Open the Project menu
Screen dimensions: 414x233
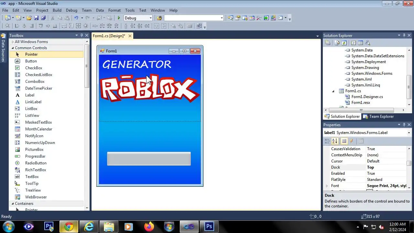tap(42, 10)
